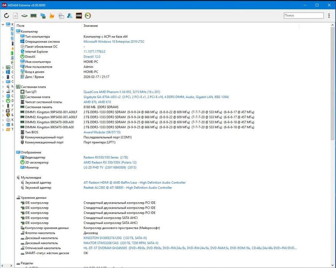Launch the memory module benchmark toolbar icon

(33, 16)
